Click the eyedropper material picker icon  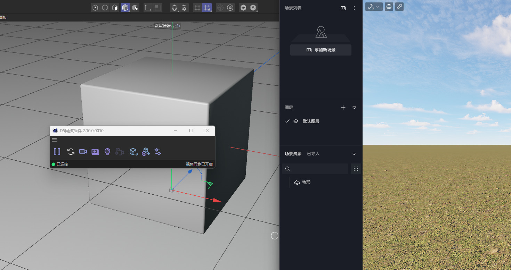click(399, 7)
